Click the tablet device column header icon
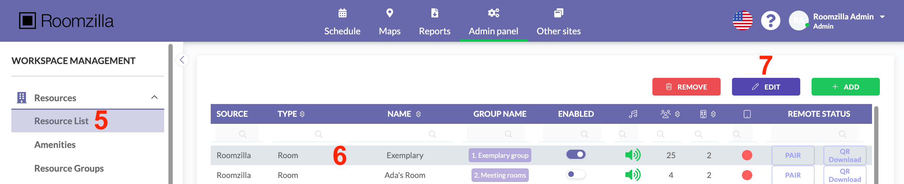904x184 pixels. (747, 114)
